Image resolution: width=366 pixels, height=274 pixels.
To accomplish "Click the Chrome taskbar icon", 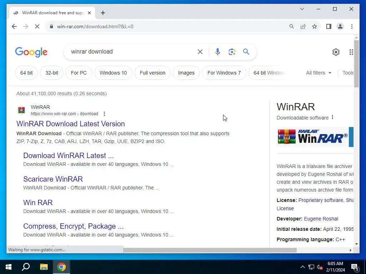I will point(61,267).
